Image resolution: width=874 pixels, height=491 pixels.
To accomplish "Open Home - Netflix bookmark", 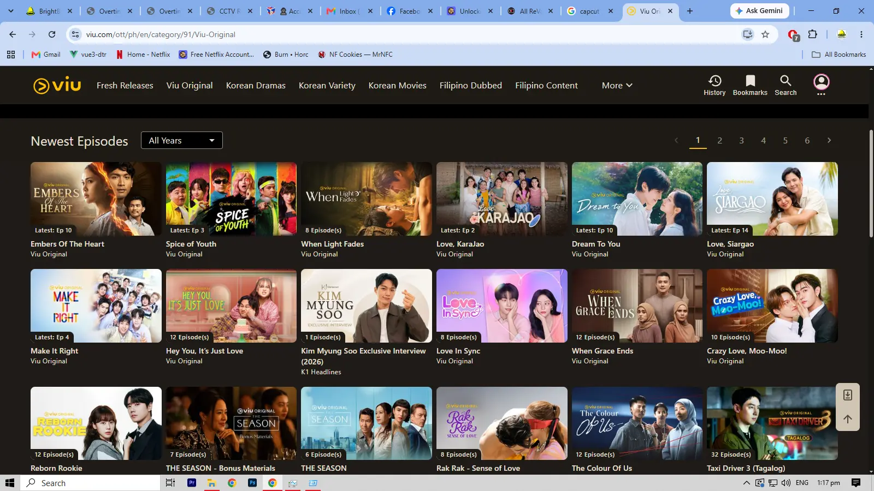I will tap(143, 55).
